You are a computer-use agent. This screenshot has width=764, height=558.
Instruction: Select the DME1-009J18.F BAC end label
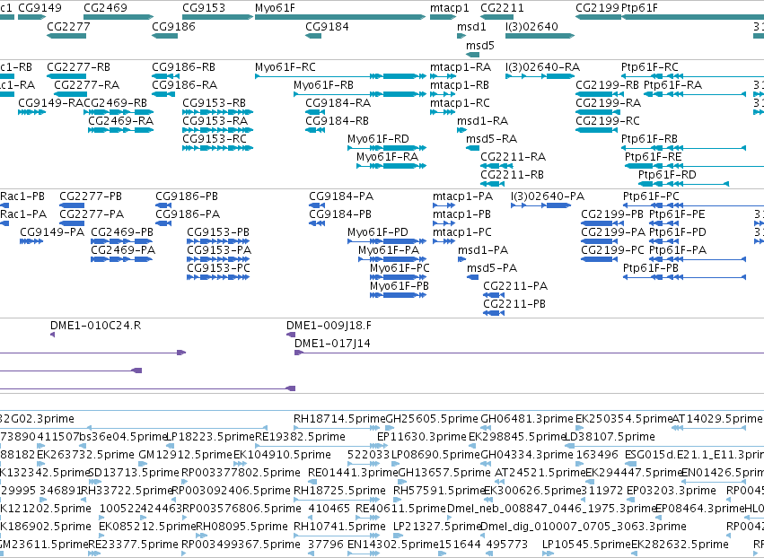(329, 326)
